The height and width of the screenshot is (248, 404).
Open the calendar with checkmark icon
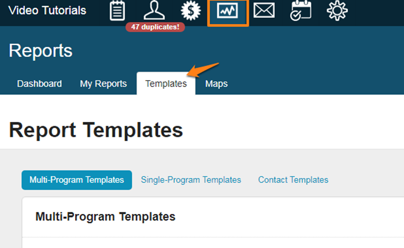(301, 10)
